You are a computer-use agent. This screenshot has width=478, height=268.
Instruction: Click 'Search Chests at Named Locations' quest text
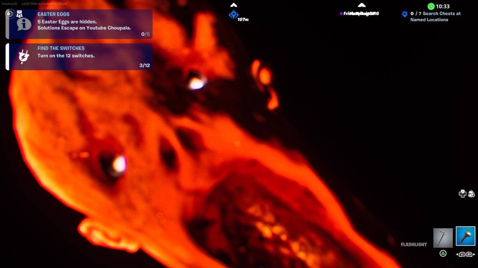pos(435,17)
